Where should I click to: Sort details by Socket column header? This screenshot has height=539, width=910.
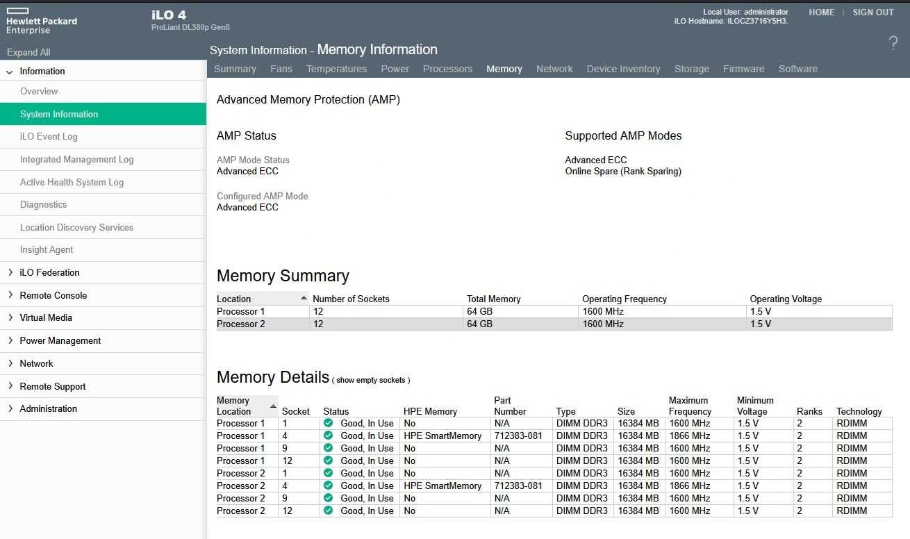point(296,411)
